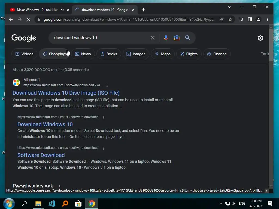
Task: Open the ENG language indicator
Action: point(242,204)
